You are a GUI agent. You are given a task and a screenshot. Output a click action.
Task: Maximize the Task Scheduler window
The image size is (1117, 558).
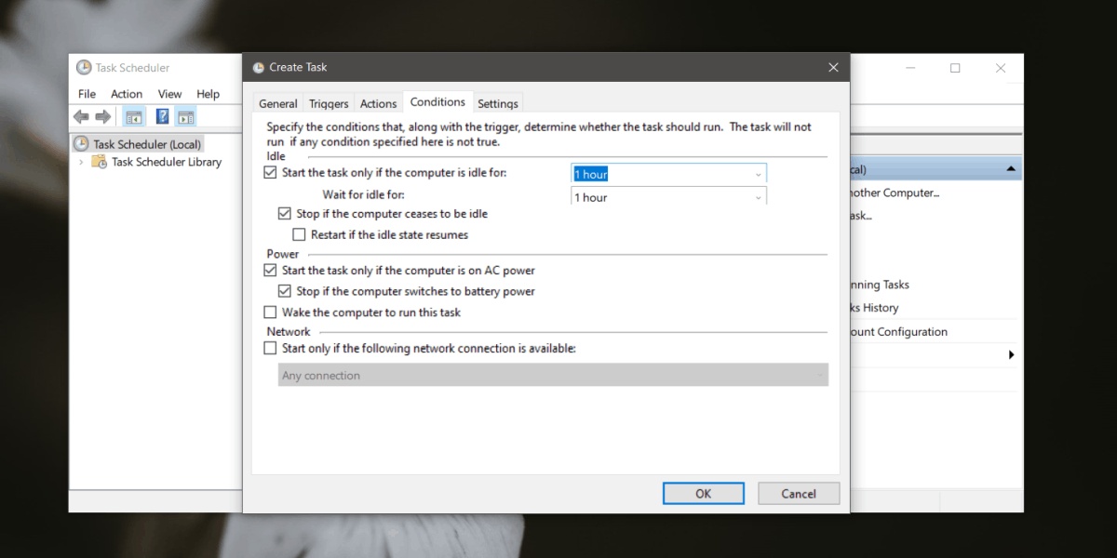coord(955,68)
